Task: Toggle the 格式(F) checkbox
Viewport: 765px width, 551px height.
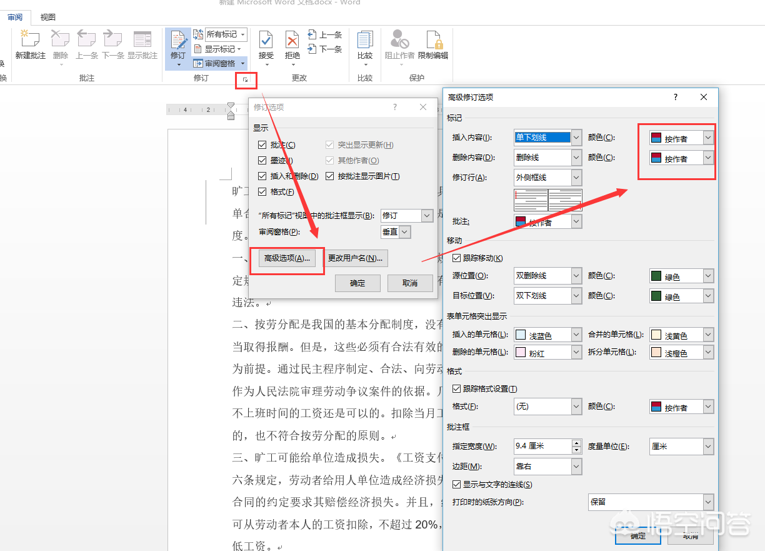Action: click(262, 192)
